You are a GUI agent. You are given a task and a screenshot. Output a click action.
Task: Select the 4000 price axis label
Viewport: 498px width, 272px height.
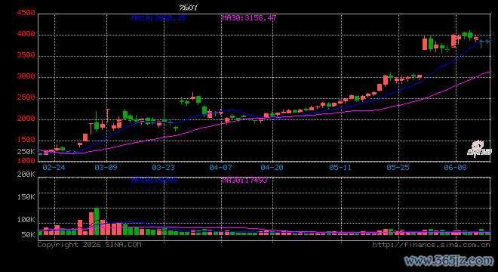[26, 34]
